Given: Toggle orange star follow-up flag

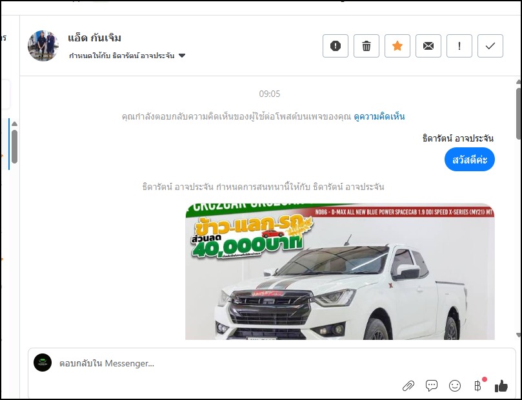Looking at the screenshot, I should click(397, 46).
